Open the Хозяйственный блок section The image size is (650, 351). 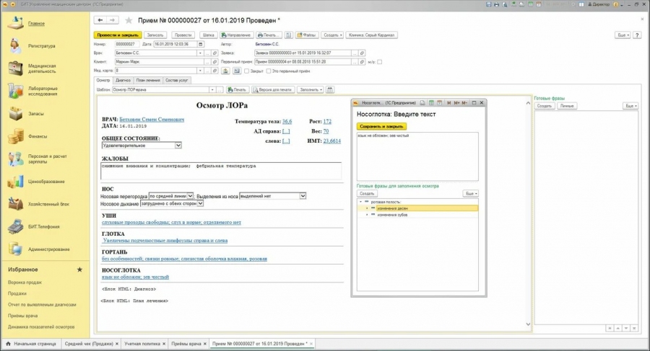tap(48, 204)
